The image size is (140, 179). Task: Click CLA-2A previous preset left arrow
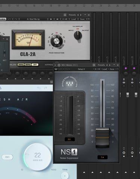(51, 19)
